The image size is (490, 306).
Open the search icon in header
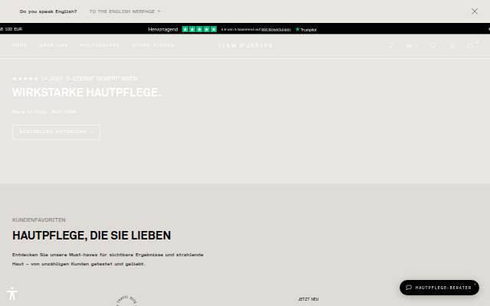pyautogui.click(x=390, y=46)
